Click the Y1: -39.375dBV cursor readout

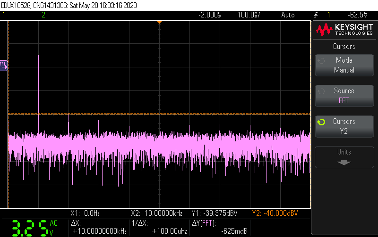click(x=215, y=213)
